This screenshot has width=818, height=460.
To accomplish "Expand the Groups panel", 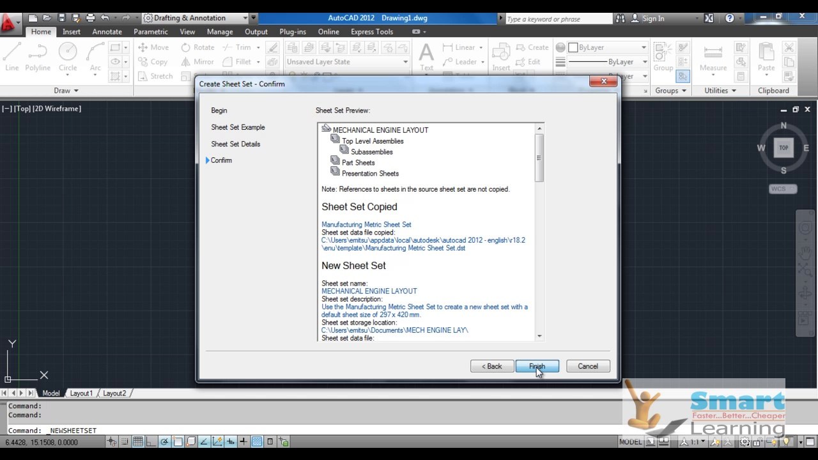I will pos(670,91).
